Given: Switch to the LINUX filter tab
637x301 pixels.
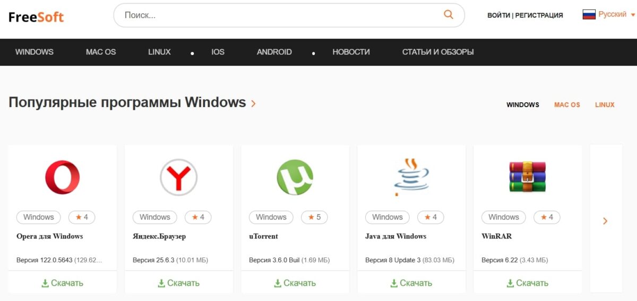Looking at the screenshot, I should (x=605, y=105).
